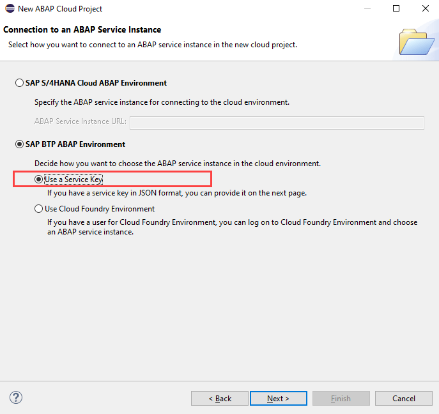439x414 pixels.
Task: Close the dialog with the X button
Action: click(425, 9)
